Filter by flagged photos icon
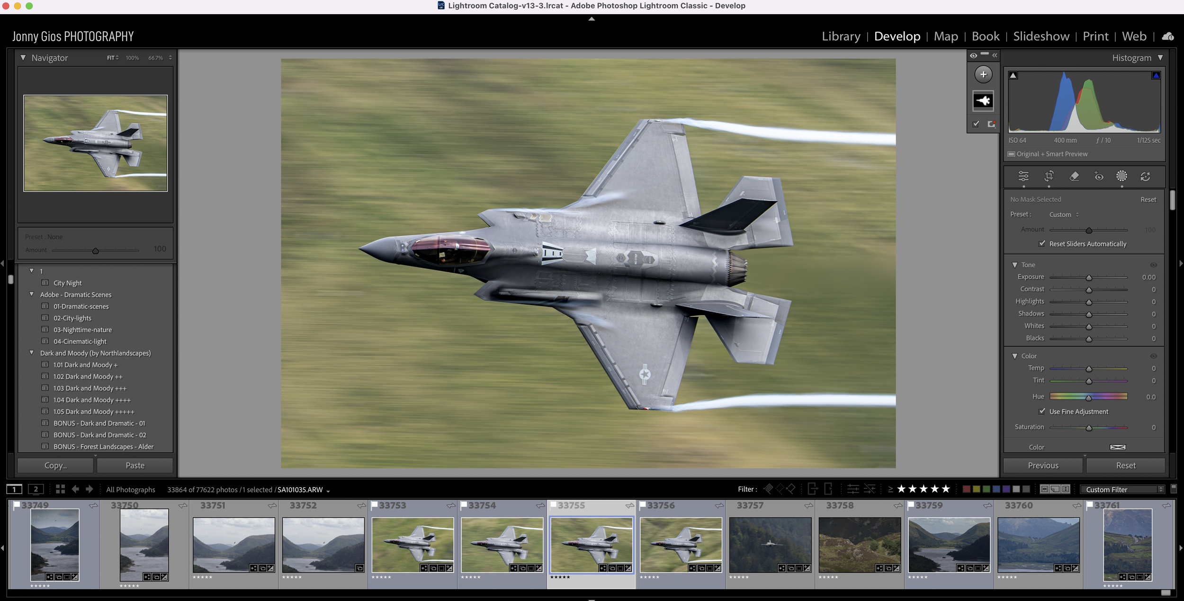1184x601 pixels. (x=768, y=489)
